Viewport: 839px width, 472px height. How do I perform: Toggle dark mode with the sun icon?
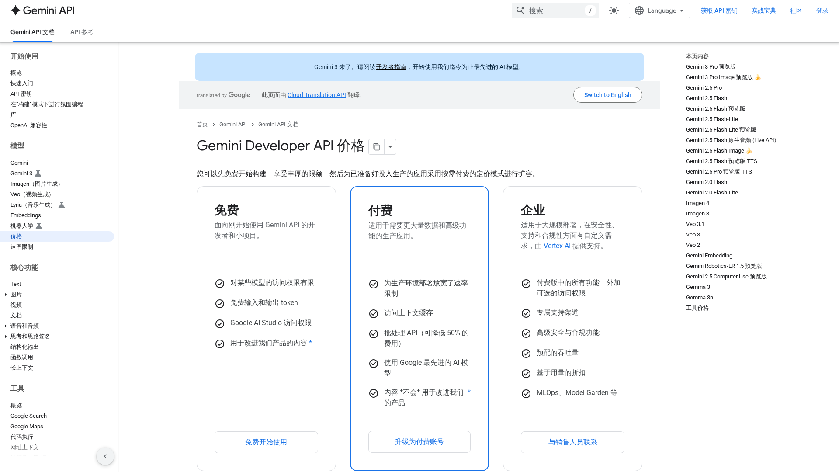tap(614, 10)
